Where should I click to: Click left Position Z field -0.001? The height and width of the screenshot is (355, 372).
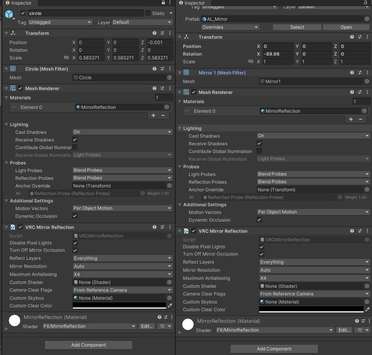160,43
